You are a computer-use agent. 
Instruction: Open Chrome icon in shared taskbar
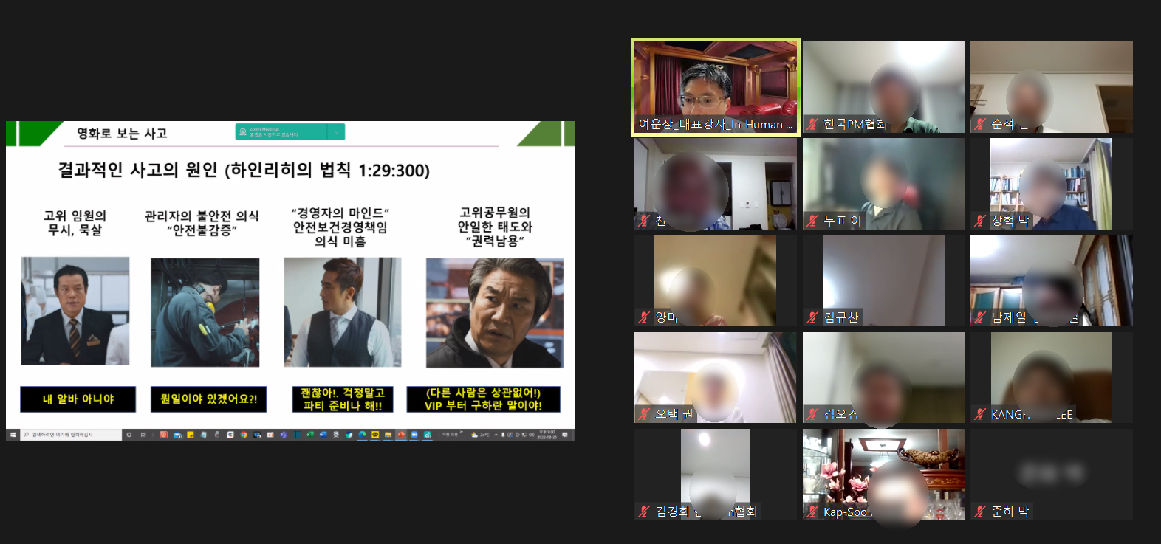pyautogui.click(x=244, y=435)
